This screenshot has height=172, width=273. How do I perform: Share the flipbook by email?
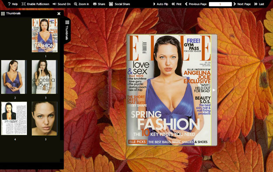point(99,4)
